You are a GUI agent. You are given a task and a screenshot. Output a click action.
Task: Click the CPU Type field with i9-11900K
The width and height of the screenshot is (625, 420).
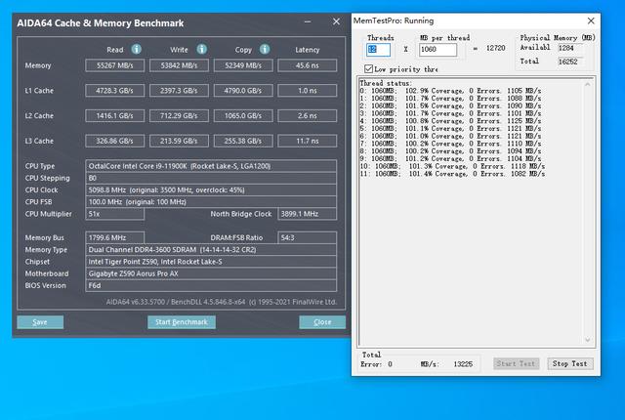pyautogui.click(x=211, y=166)
